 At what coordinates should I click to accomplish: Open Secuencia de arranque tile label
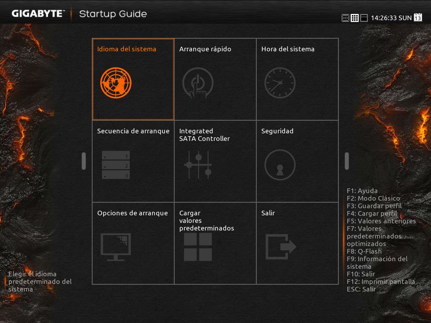(133, 131)
